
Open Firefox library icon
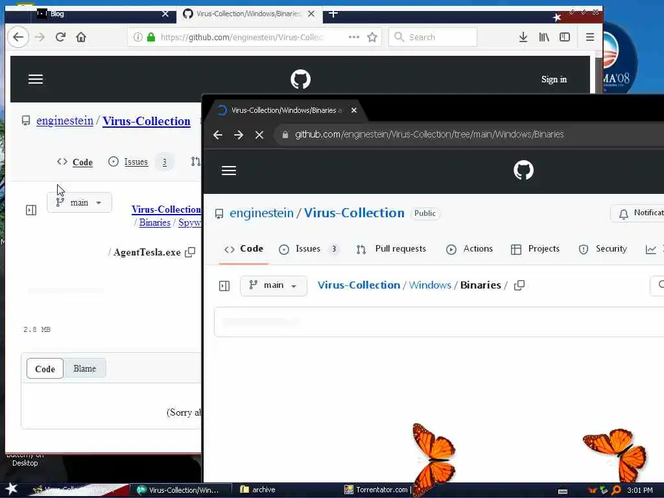point(544,37)
